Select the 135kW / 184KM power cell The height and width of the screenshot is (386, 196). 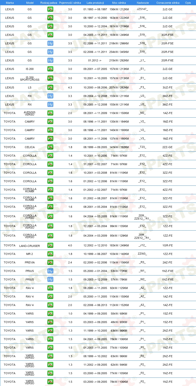pyautogui.click(x=119, y=122)
